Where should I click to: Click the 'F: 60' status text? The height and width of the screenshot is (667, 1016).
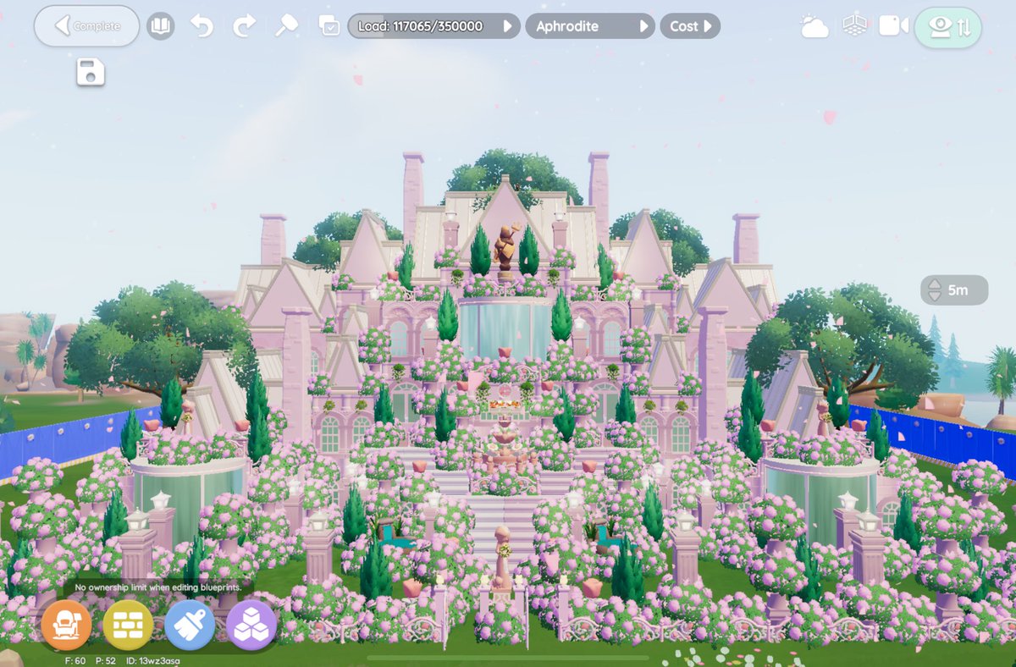click(x=75, y=660)
